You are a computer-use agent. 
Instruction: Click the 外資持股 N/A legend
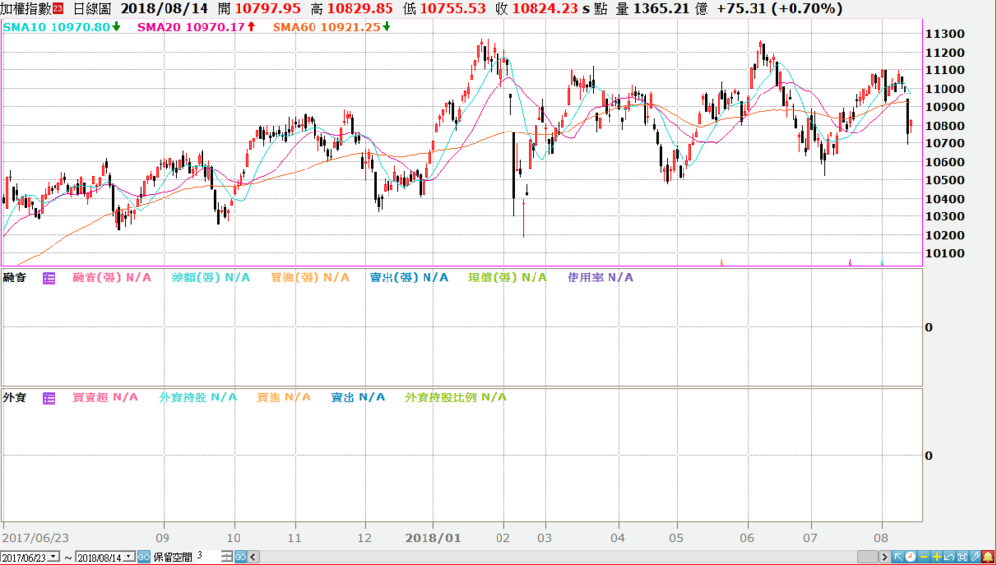[x=198, y=397]
